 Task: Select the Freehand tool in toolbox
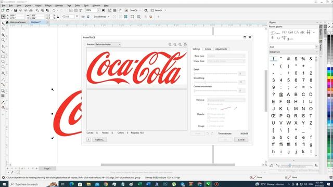click(3, 46)
